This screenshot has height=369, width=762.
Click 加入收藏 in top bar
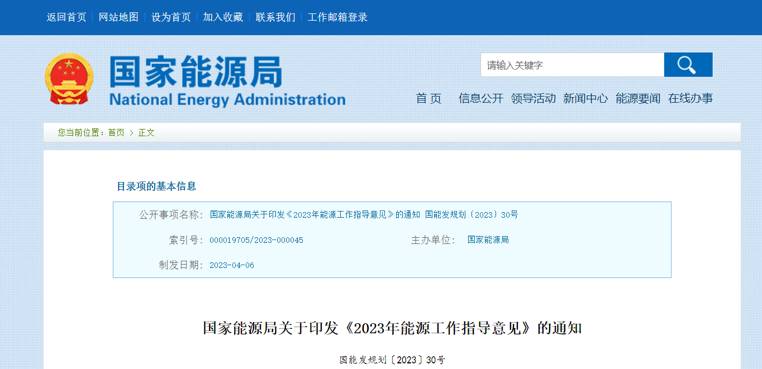pyautogui.click(x=223, y=17)
